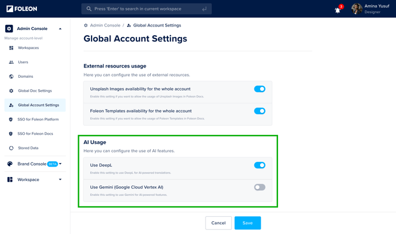Click the SSO for Foleon Docs shield icon
The width and height of the screenshot is (396, 234).
[x=10, y=134]
